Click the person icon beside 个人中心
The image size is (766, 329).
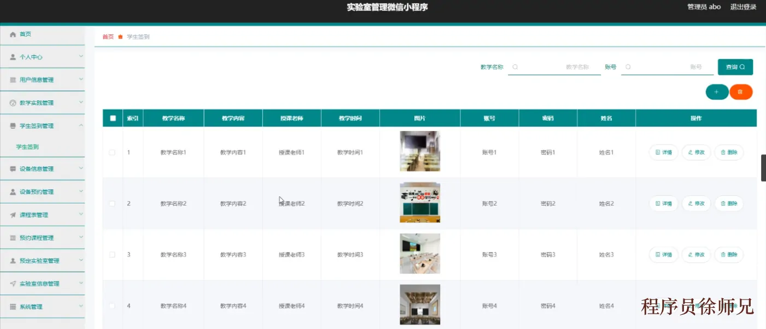13,57
